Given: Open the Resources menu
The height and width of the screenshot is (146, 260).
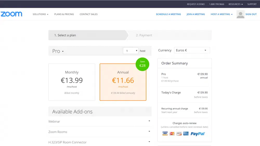Looking at the screenshot, I should pyautogui.click(x=236, y=4).
